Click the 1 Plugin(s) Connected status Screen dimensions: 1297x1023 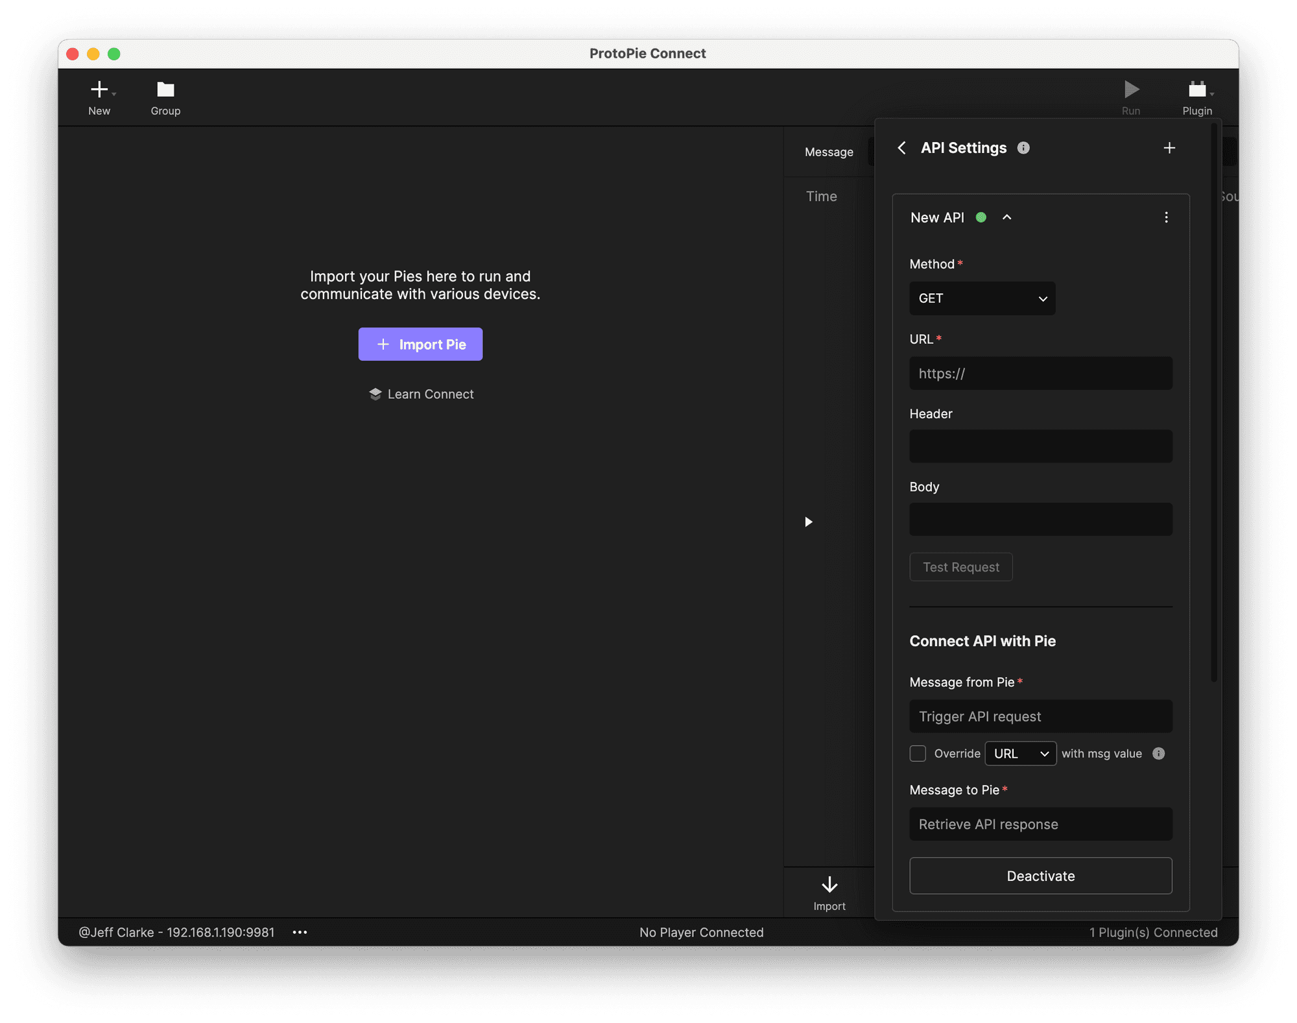(x=1153, y=932)
